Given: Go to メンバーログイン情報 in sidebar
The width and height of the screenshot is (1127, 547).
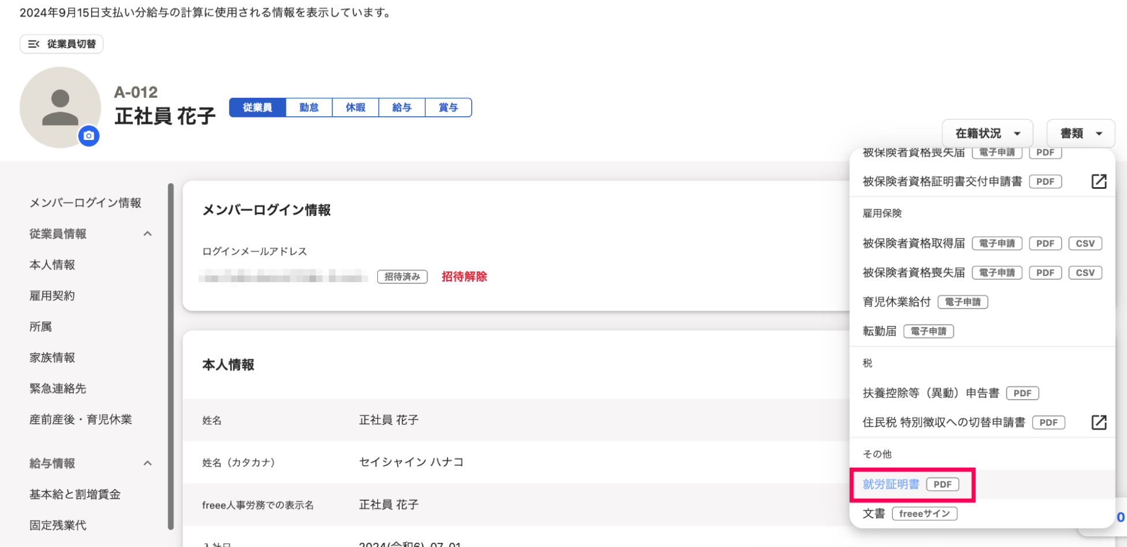Looking at the screenshot, I should [85, 203].
